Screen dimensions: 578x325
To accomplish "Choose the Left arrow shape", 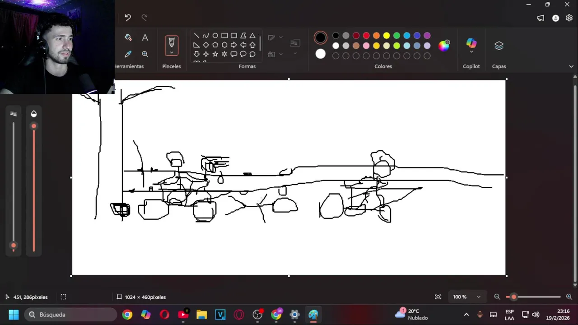I will tap(243, 45).
